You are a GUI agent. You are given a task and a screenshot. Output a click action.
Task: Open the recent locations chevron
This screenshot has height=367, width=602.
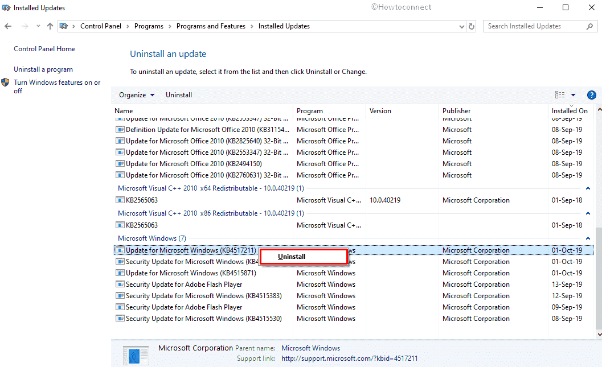pyautogui.click(x=38, y=26)
